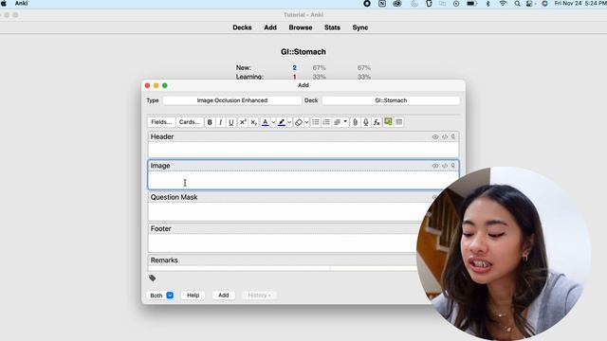
Task: Open Stats in the main Anki window
Action: click(x=332, y=27)
